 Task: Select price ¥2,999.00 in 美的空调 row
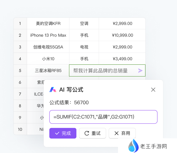click(122, 24)
